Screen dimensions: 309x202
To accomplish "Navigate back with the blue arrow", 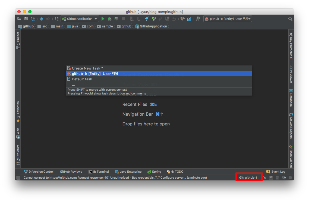I will (x=41, y=19).
